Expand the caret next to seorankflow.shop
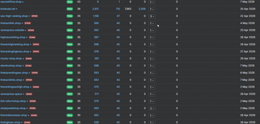The width and height of the screenshot is (260, 124). point(23,2)
